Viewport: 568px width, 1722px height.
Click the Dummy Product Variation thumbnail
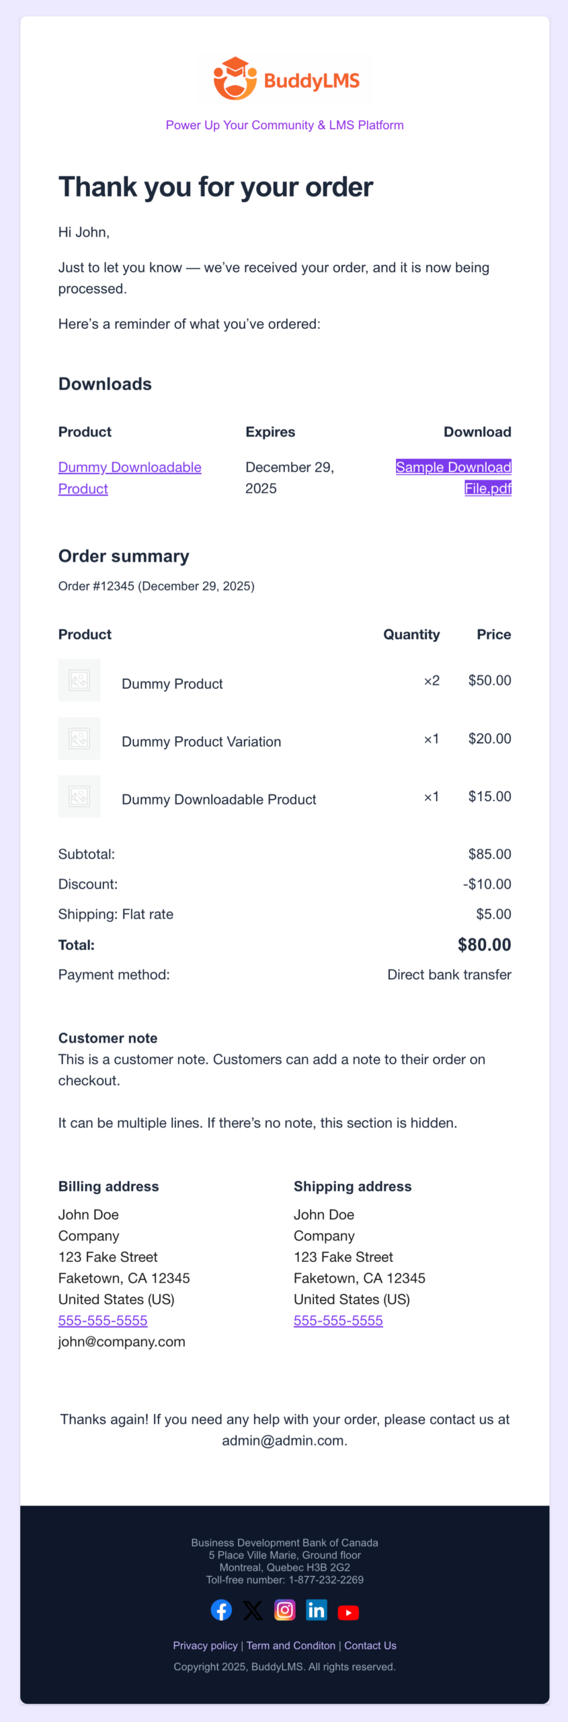click(x=79, y=738)
